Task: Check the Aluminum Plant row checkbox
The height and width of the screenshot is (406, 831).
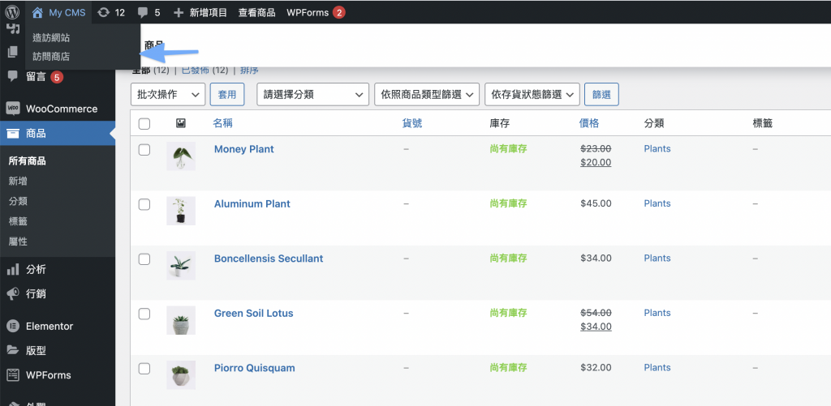Action: (144, 204)
